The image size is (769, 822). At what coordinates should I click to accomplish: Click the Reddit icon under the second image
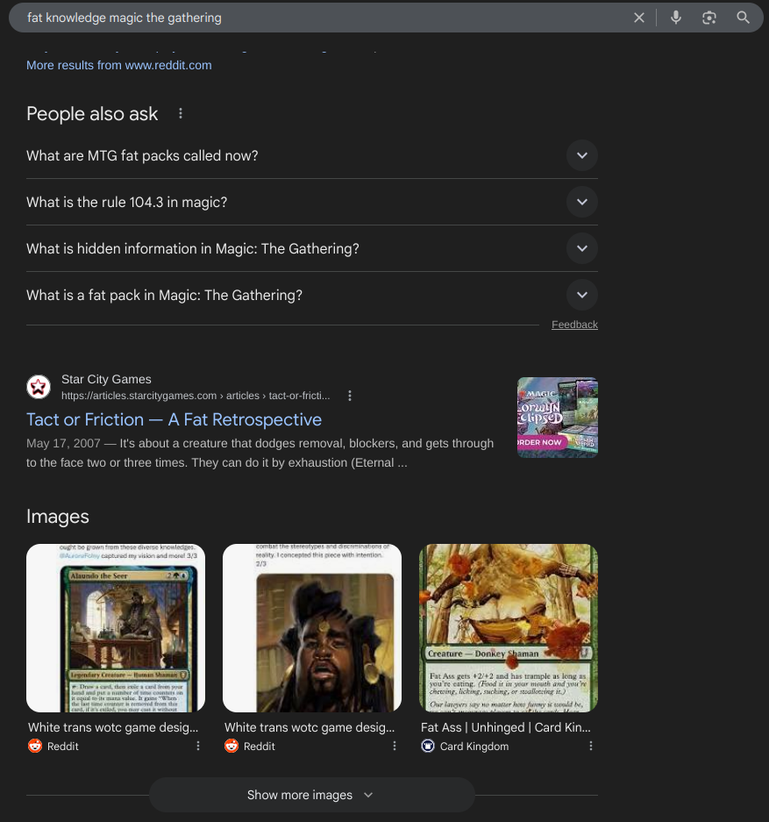[x=231, y=746]
